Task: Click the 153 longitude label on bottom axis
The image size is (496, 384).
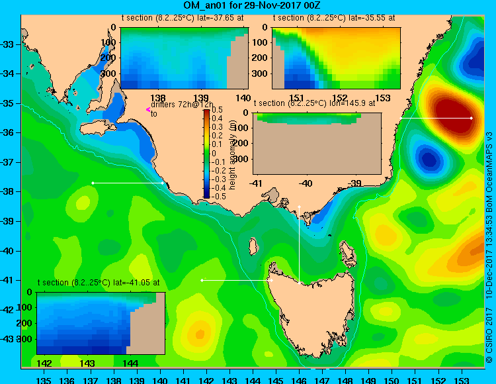Action: [x=462, y=381]
